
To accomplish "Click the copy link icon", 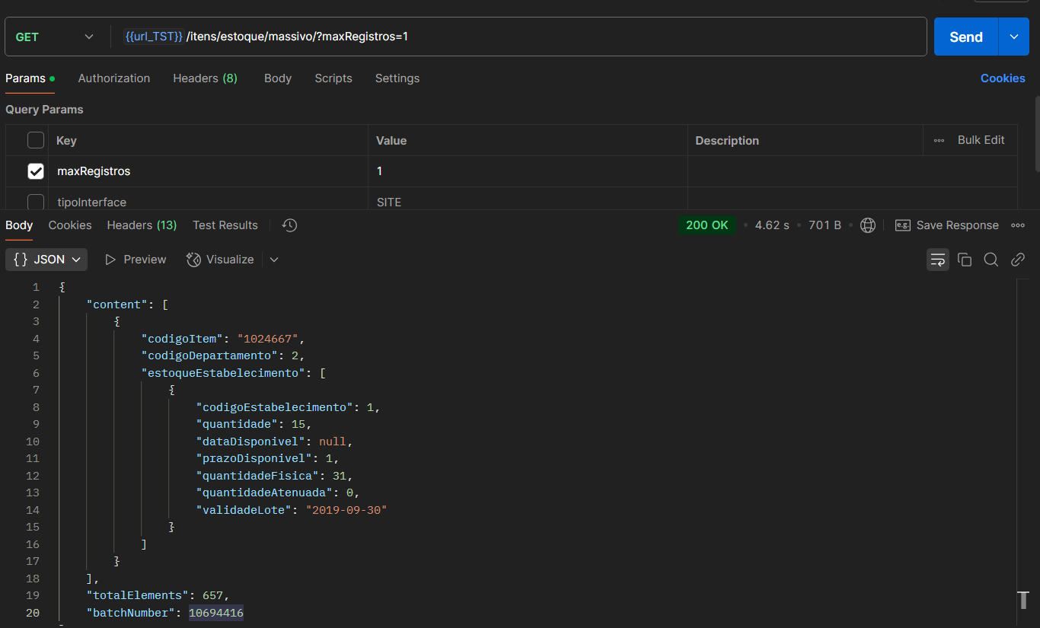I will point(1017,260).
